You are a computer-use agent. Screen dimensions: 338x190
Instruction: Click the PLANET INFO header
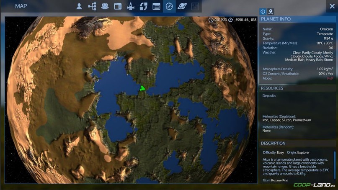pos(297,19)
